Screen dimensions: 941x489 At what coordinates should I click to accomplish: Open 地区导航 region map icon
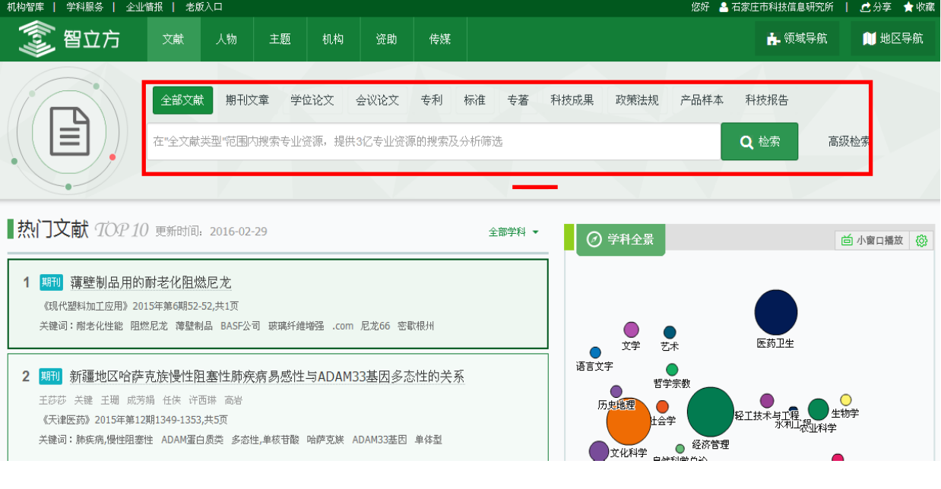click(869, 39)
